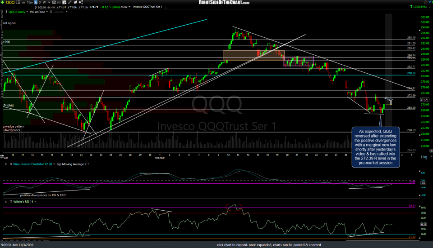Click reorder arrows beside Price Percent Oscillator

pyautogui.click(x=11, y=164)
